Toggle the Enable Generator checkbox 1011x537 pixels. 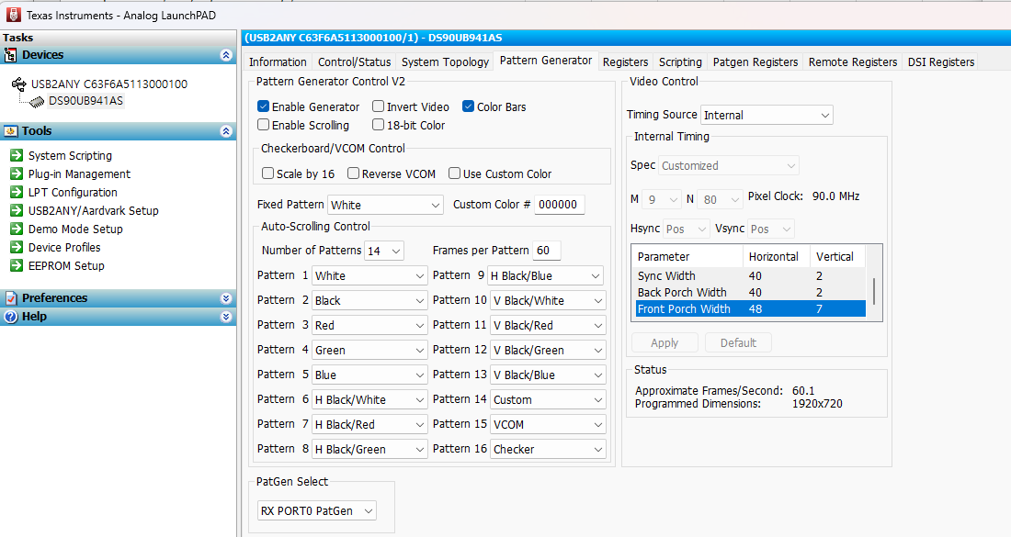[263, 106]
